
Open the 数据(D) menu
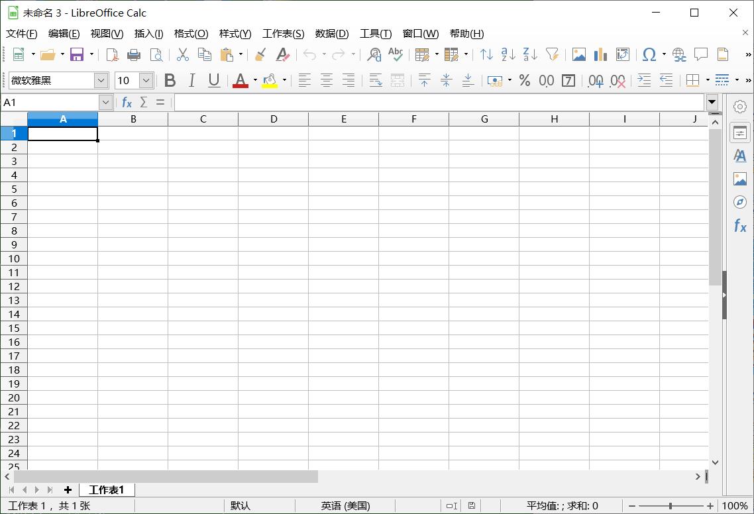[x=332, y=34]
